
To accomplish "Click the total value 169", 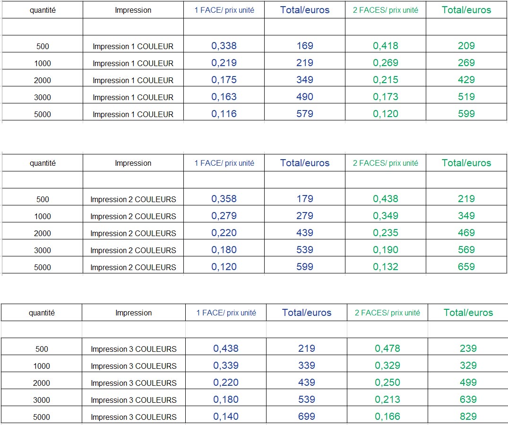I will [x=305, y=46].
